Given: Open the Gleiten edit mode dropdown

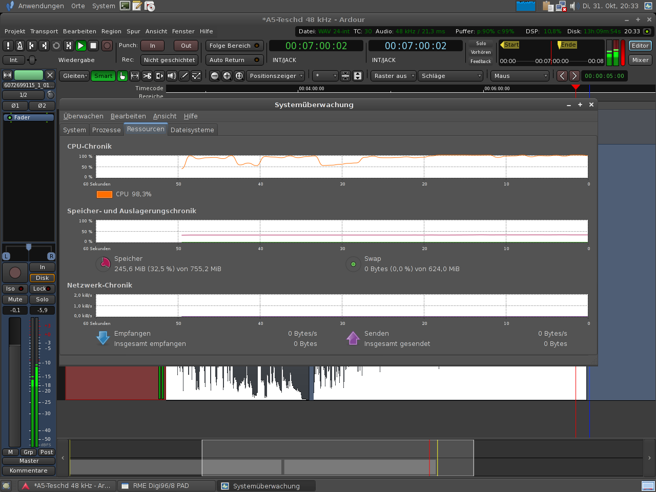Looking at the screenshot, I should (74, 76).
